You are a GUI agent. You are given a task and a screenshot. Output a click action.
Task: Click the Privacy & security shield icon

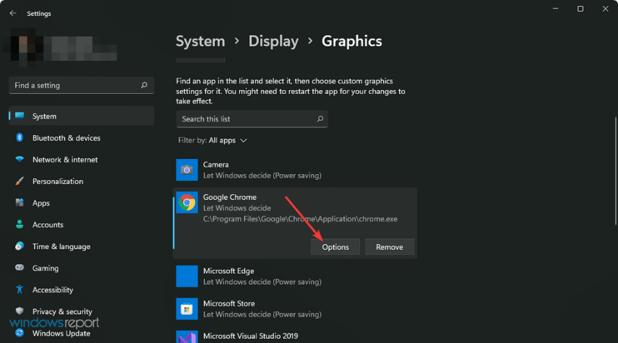pos(19,311)
